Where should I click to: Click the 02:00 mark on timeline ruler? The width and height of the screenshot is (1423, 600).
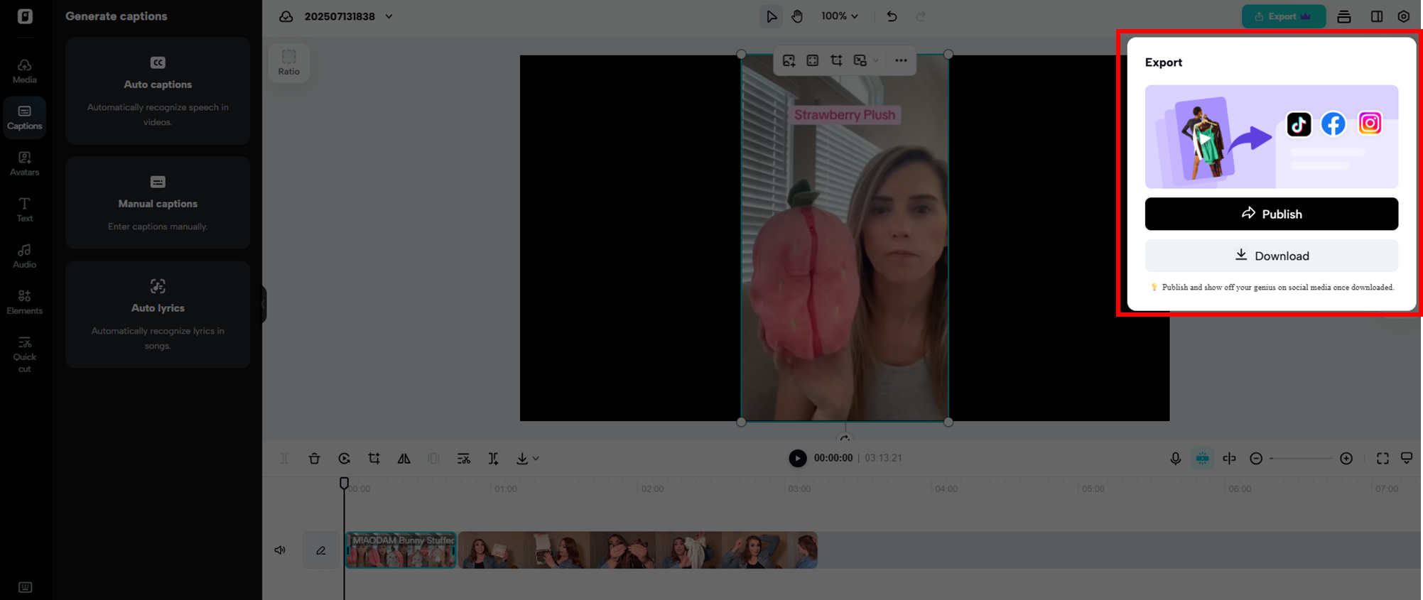(652, 489)
